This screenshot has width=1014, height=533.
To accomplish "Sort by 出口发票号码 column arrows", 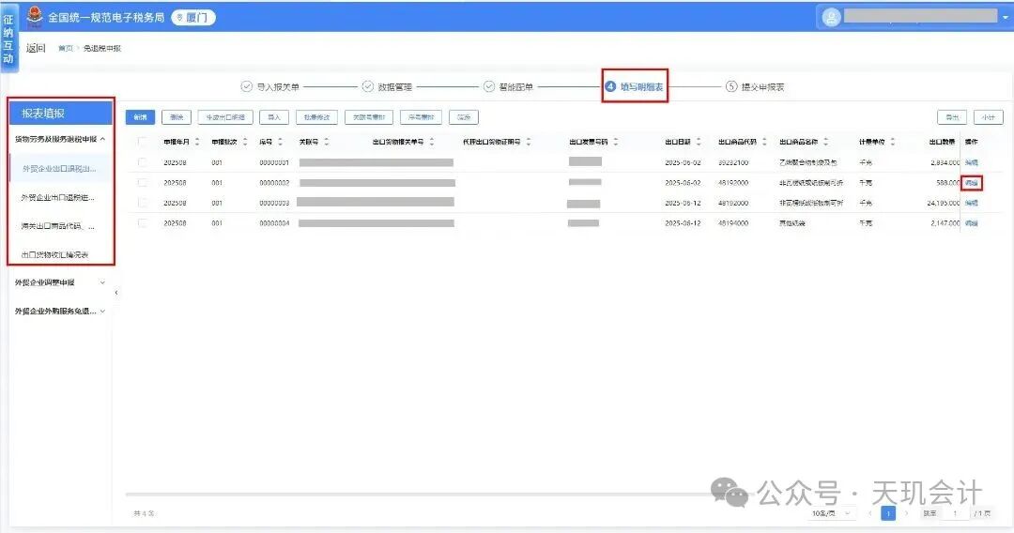I will point(616,142).
